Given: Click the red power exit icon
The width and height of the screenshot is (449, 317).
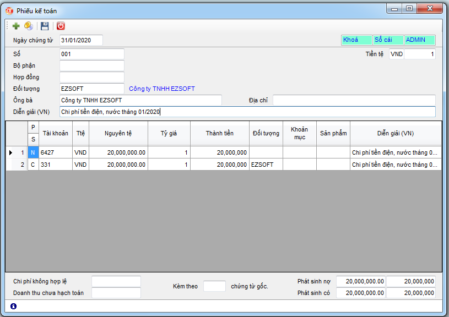Looking at the screenshot, I should [61, 26].
